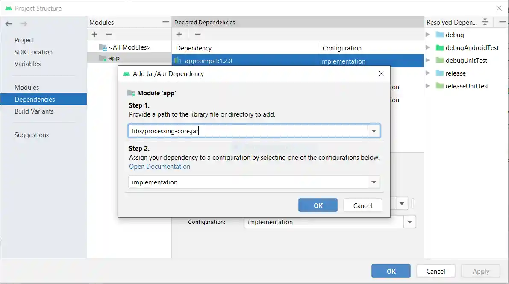509x284 pixels.
Task: Expand the debugAndroidTest dependency tree
Action: click(x=428, y=47)
